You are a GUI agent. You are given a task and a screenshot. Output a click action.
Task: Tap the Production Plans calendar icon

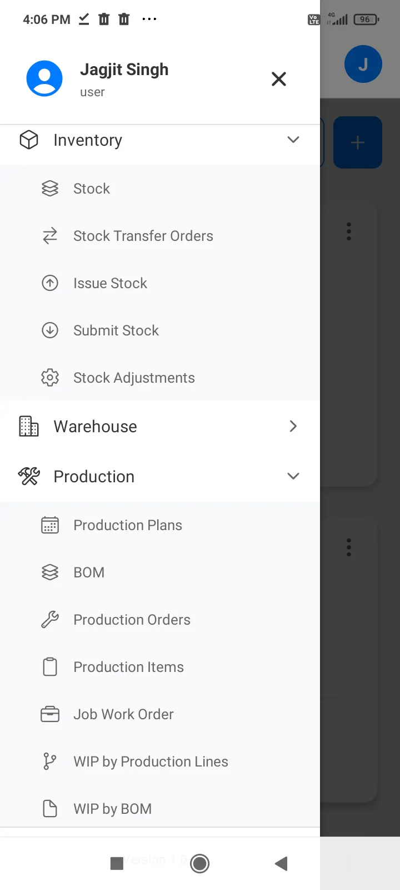[50, 525]
